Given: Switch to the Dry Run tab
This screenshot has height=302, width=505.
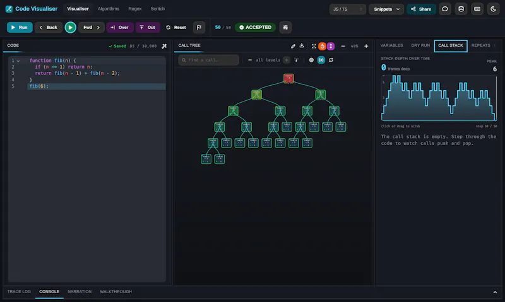Looking at the screenshot, I should (x=420, y=45).
